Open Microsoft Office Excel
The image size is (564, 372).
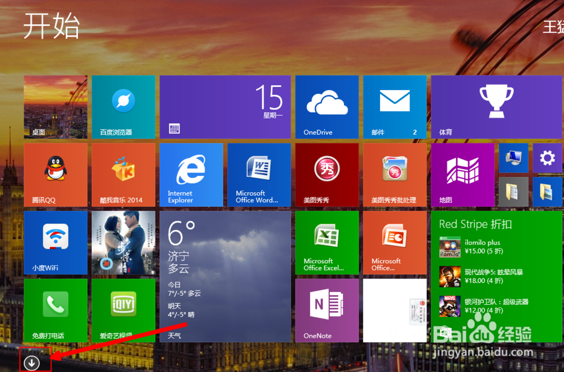327,242
